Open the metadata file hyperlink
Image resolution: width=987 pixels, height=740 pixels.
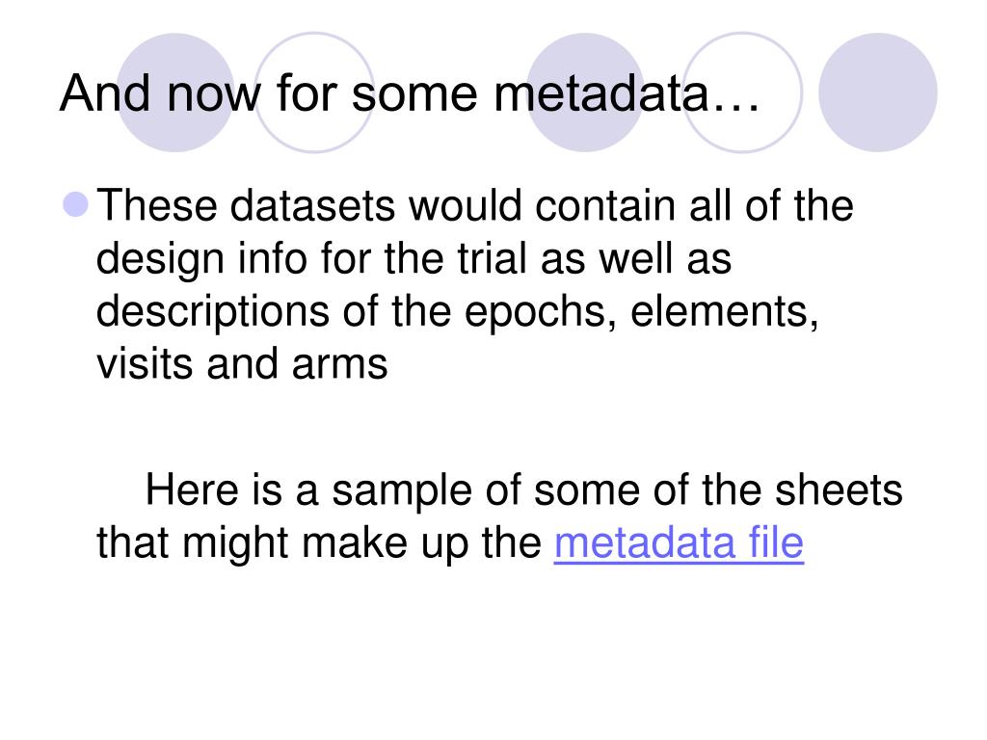[x=679, y=542]
